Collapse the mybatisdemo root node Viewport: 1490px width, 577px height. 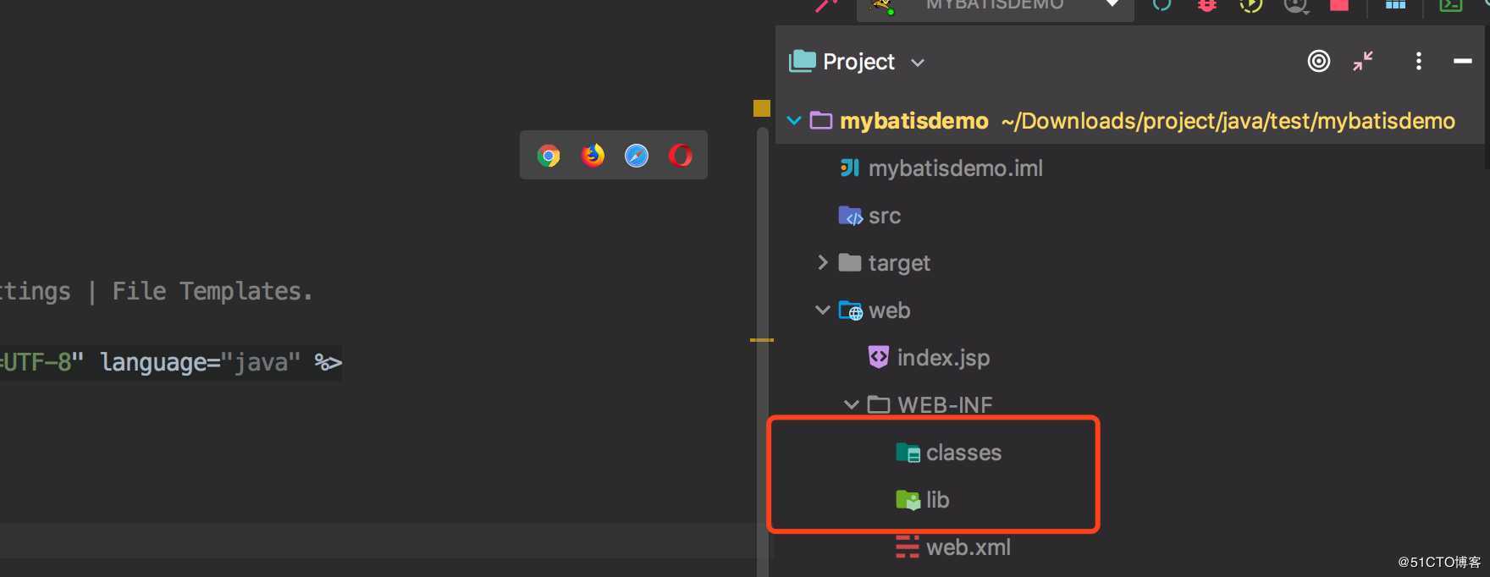point(794,120)
